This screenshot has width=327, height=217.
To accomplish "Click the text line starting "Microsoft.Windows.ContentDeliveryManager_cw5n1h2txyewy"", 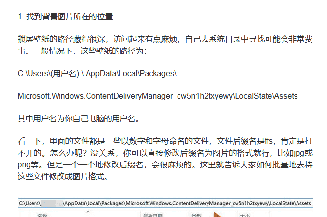I will coord(157,96).
